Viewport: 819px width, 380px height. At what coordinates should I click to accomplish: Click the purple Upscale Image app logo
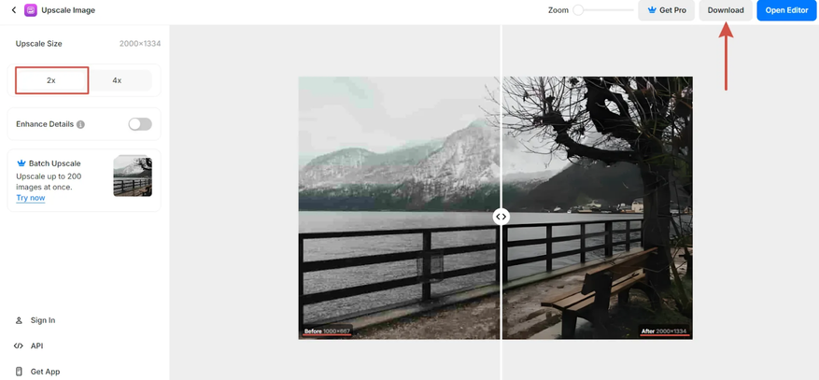point(31,10)
